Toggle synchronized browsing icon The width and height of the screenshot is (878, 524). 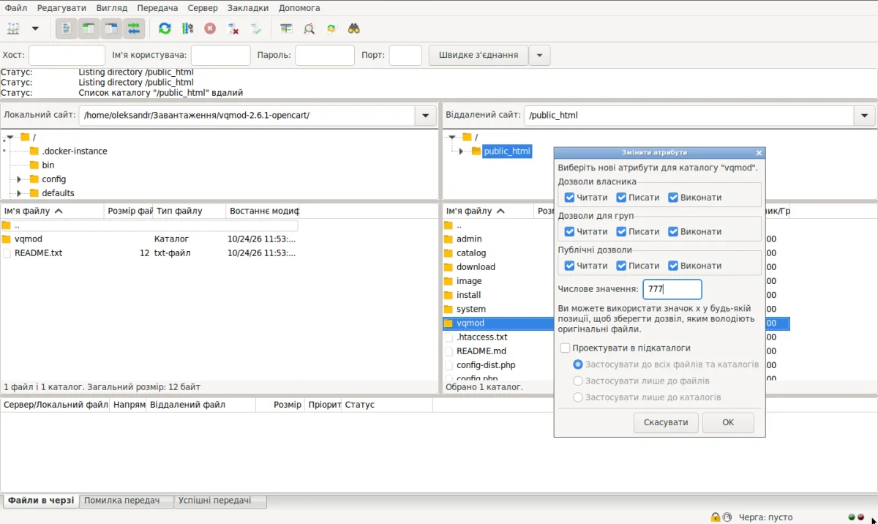click(331, 29)
